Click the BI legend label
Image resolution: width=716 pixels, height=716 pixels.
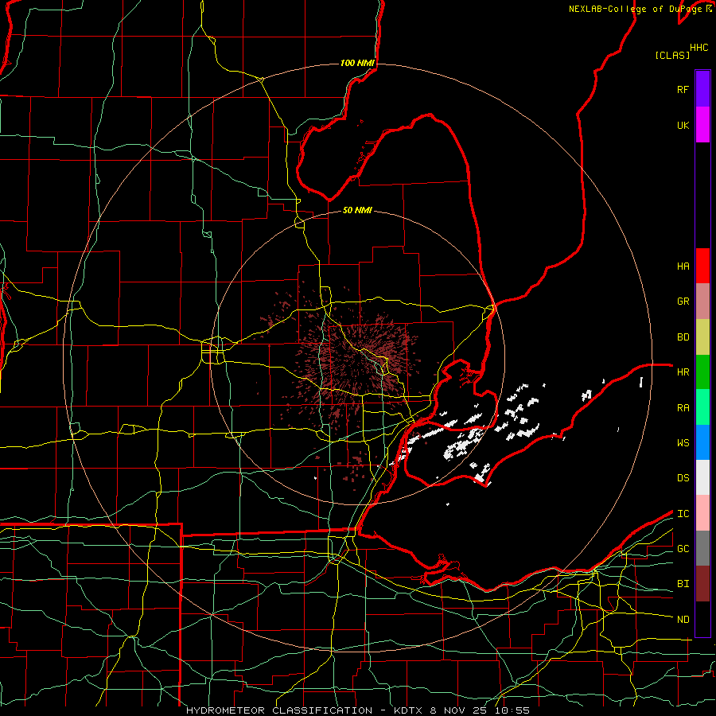pyautogui.click(x=683, y=584)
